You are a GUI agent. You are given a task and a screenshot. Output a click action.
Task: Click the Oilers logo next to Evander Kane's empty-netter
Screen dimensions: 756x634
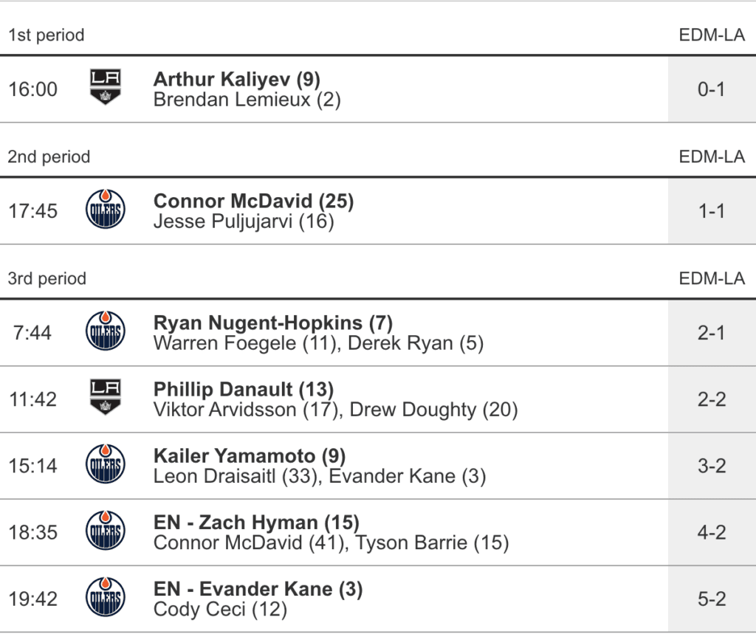click(x=106, y=597)
